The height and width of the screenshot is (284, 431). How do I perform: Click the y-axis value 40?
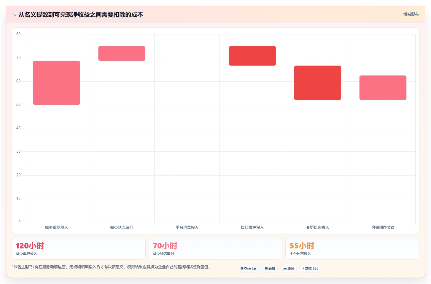18,128
